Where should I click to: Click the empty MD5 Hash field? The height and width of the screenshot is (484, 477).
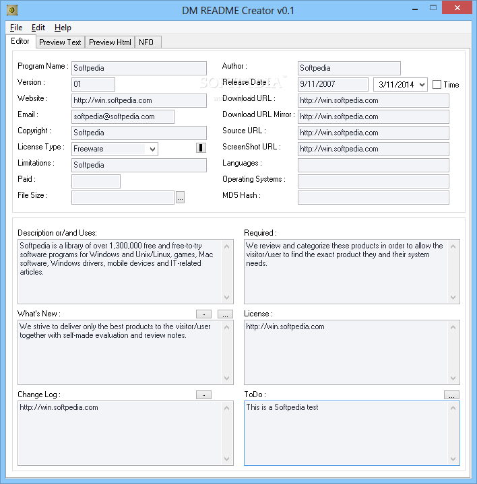click(373, 197)
